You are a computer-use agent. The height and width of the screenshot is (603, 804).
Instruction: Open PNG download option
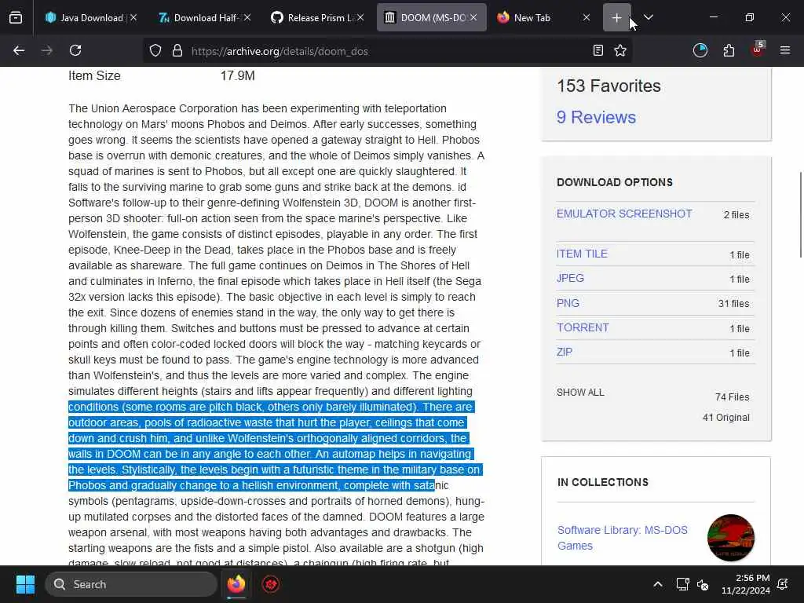coord(568,303)
